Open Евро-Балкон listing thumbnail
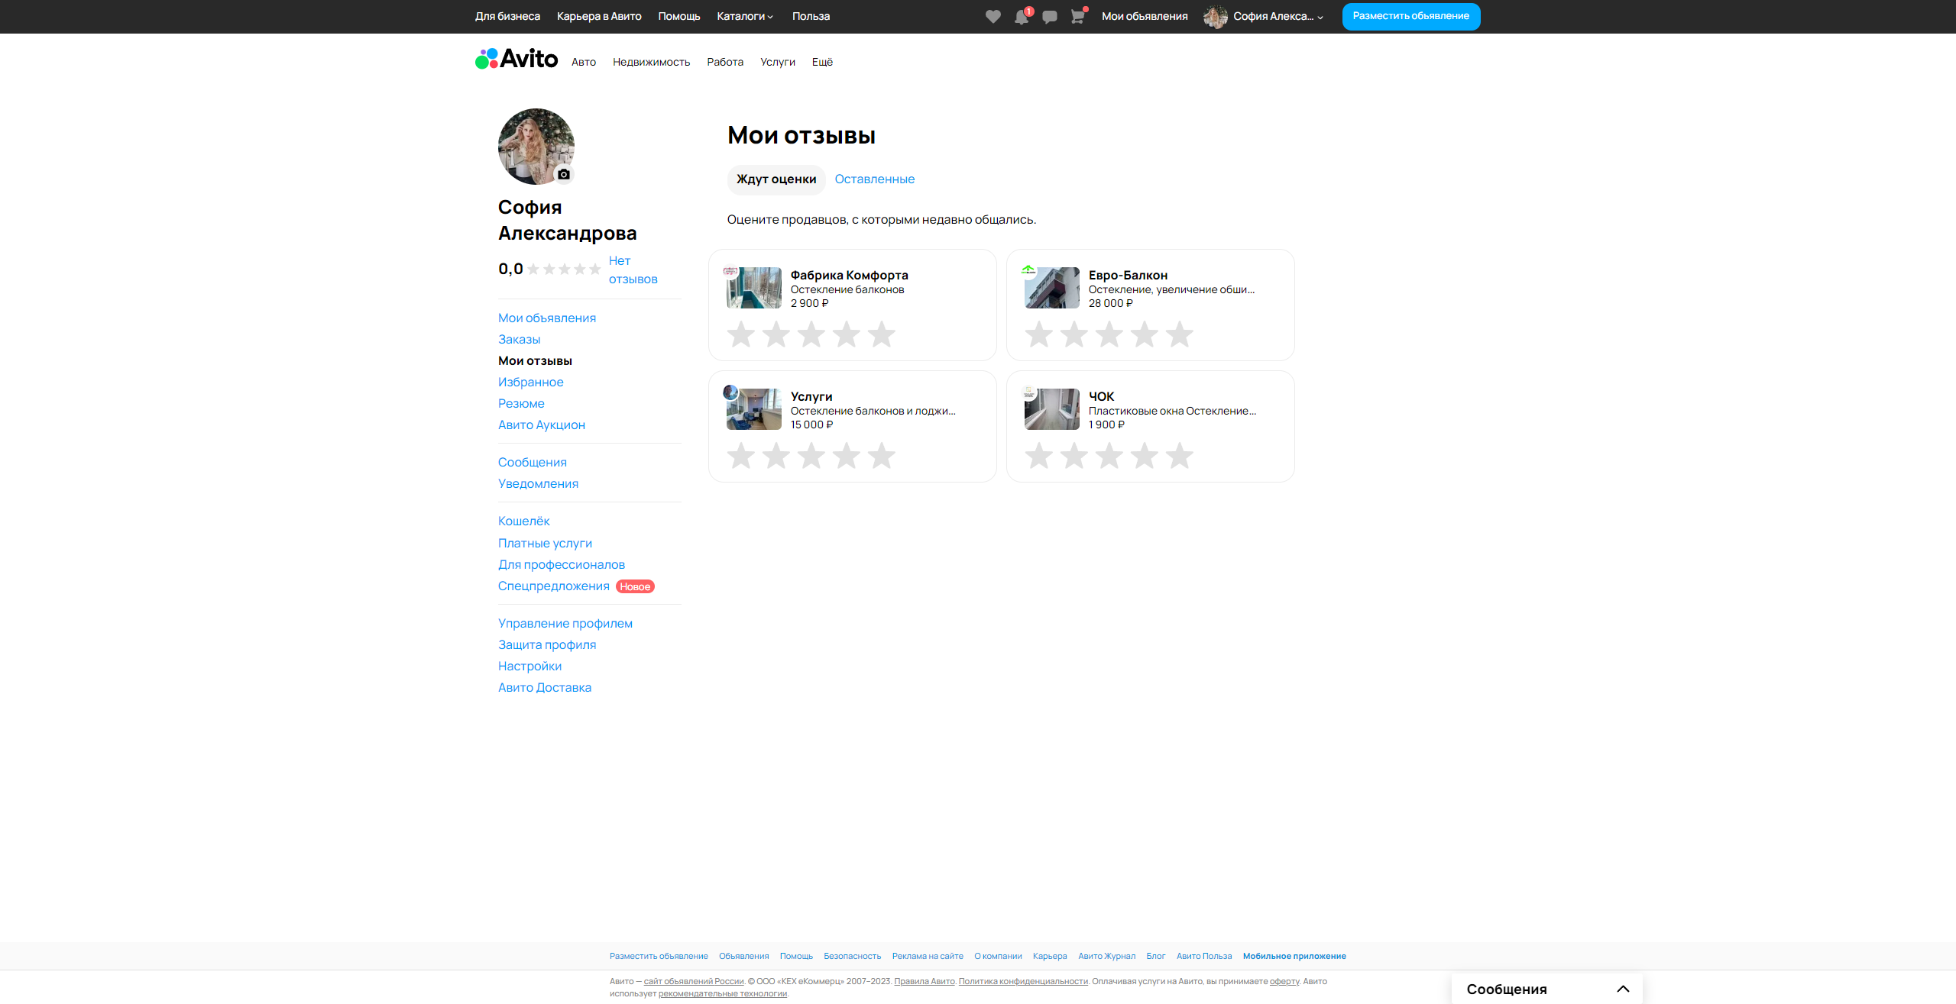 (x=1052, y=288)
